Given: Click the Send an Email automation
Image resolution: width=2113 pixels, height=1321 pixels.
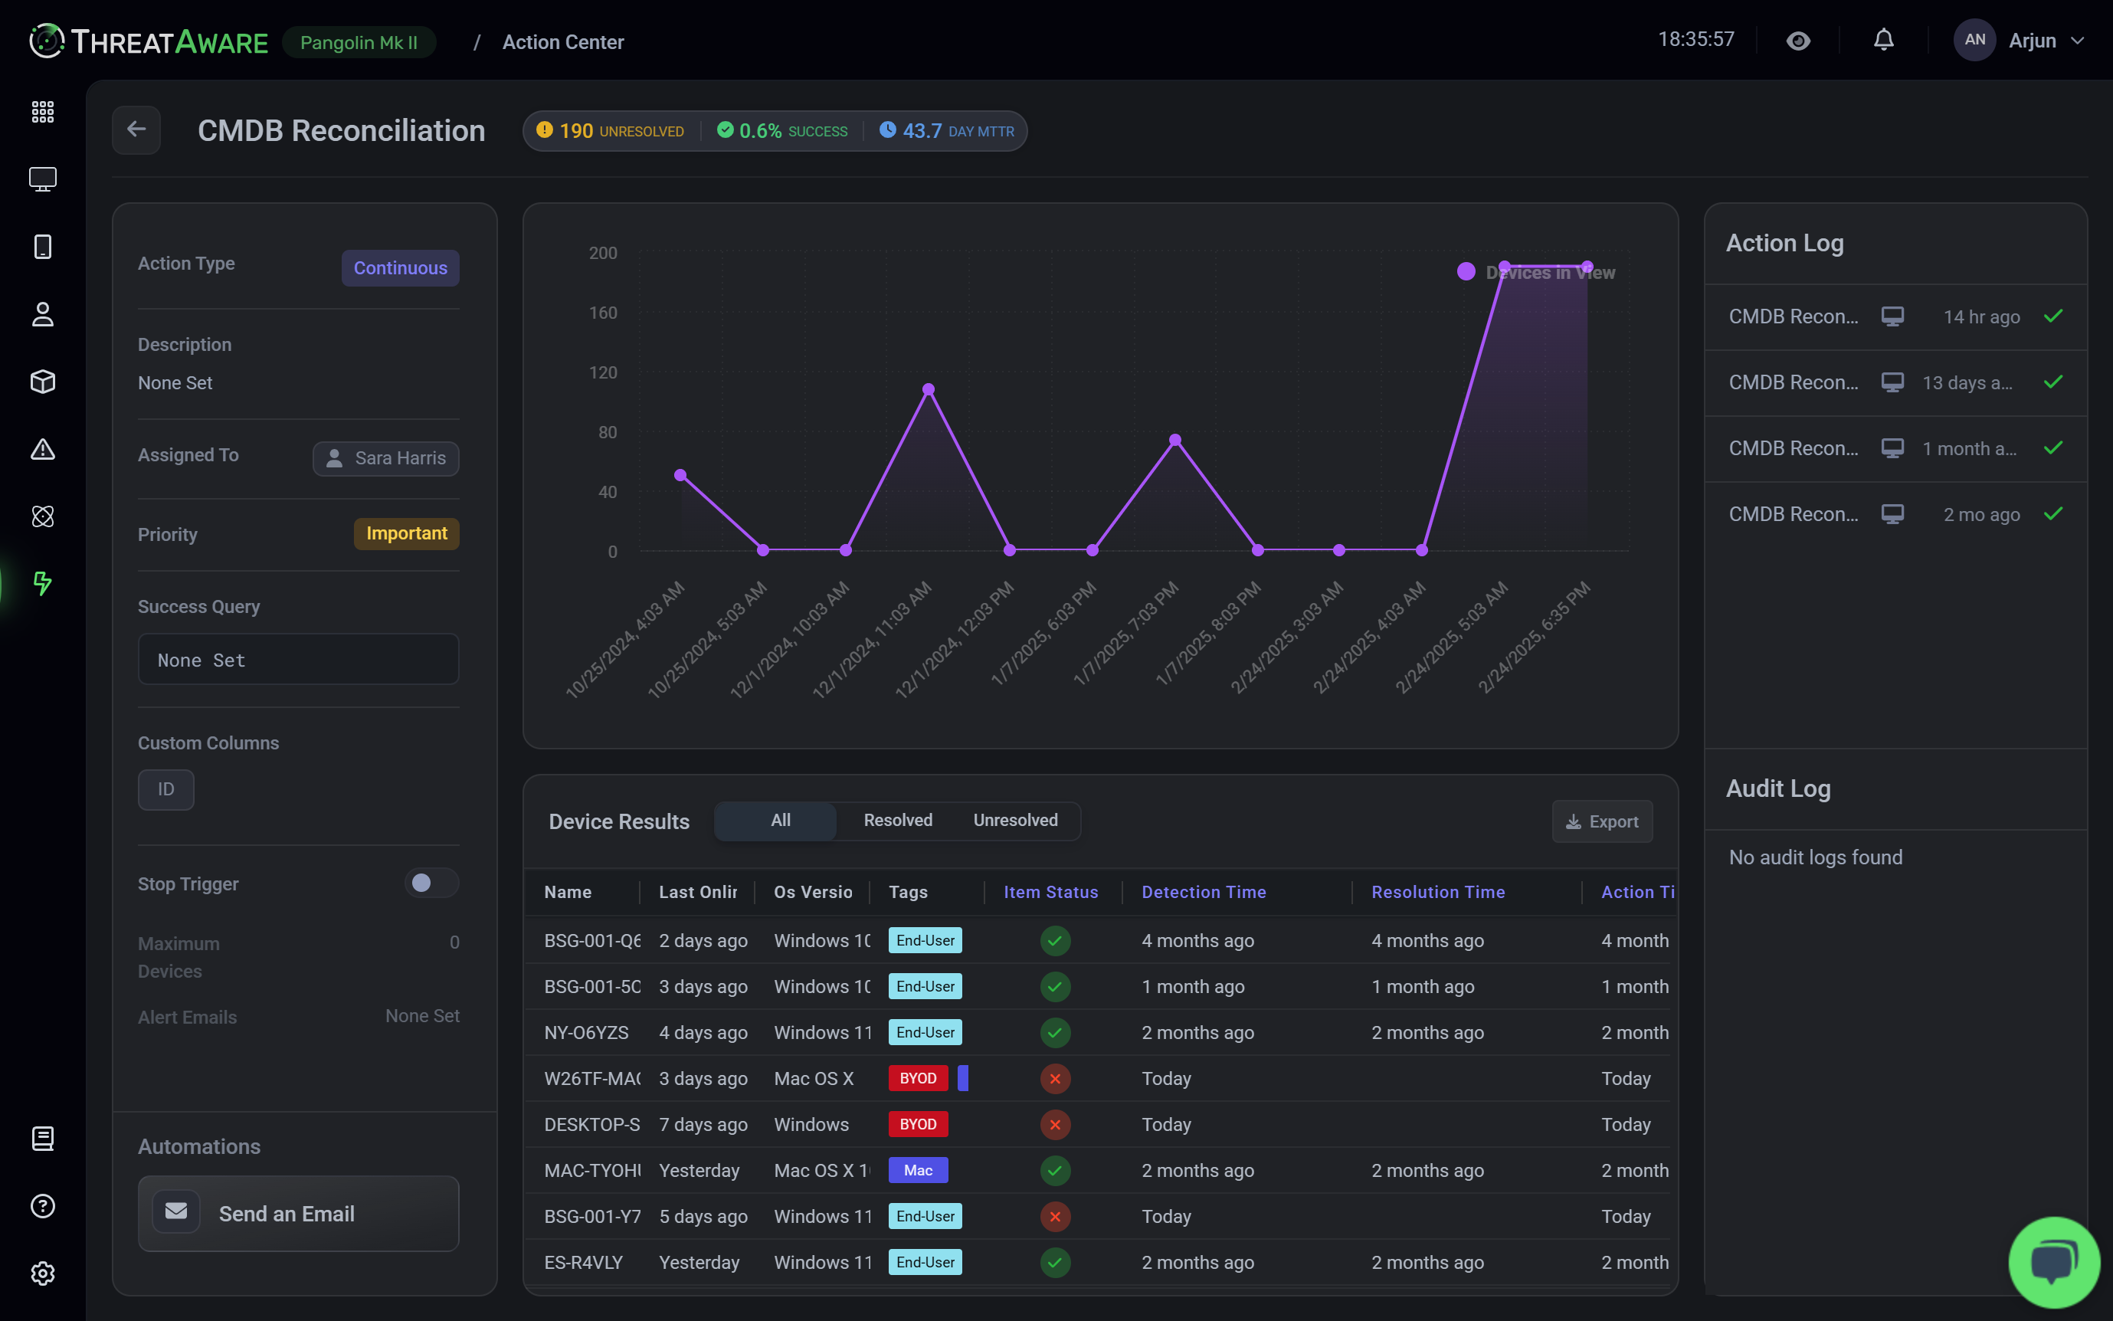Looking at the screenshot, I should 298,1214.
